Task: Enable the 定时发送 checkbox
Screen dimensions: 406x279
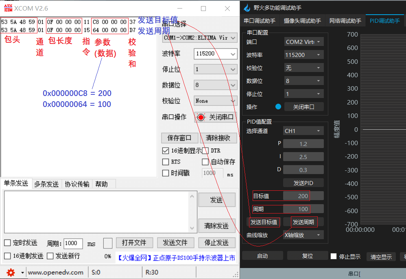Action: 7,243
